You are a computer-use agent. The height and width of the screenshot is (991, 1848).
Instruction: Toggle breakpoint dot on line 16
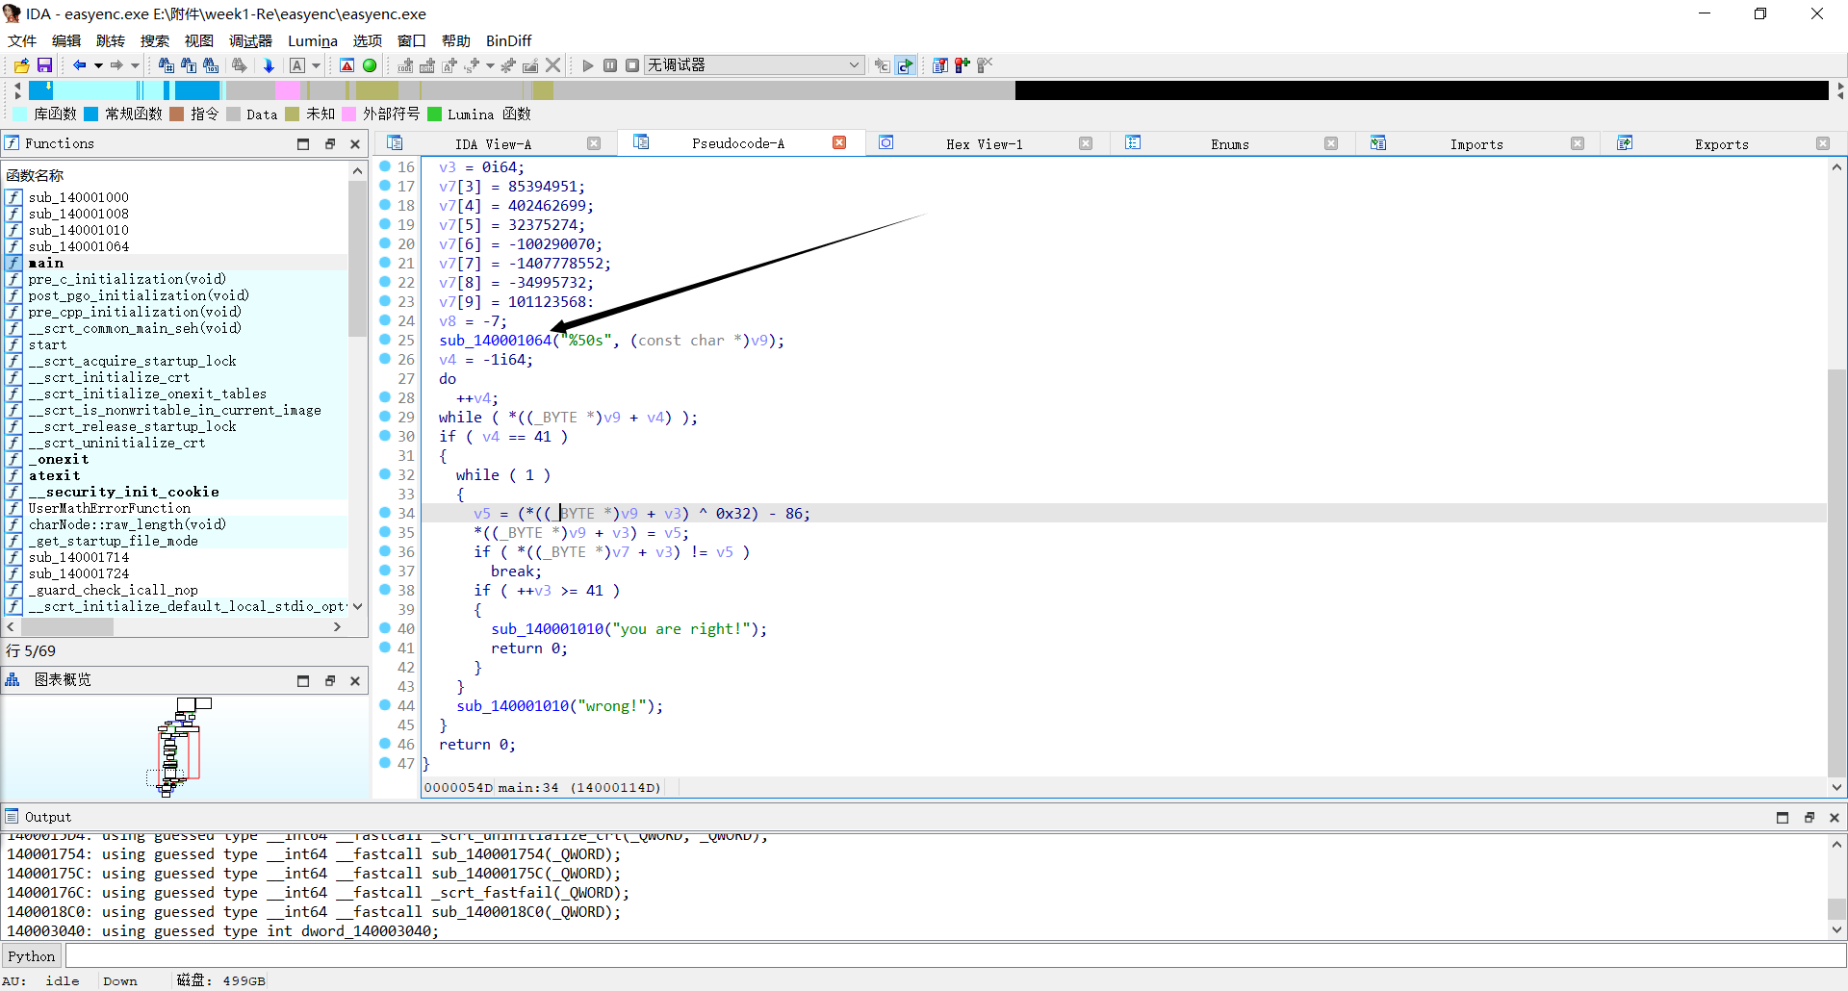tap(385, 166)
